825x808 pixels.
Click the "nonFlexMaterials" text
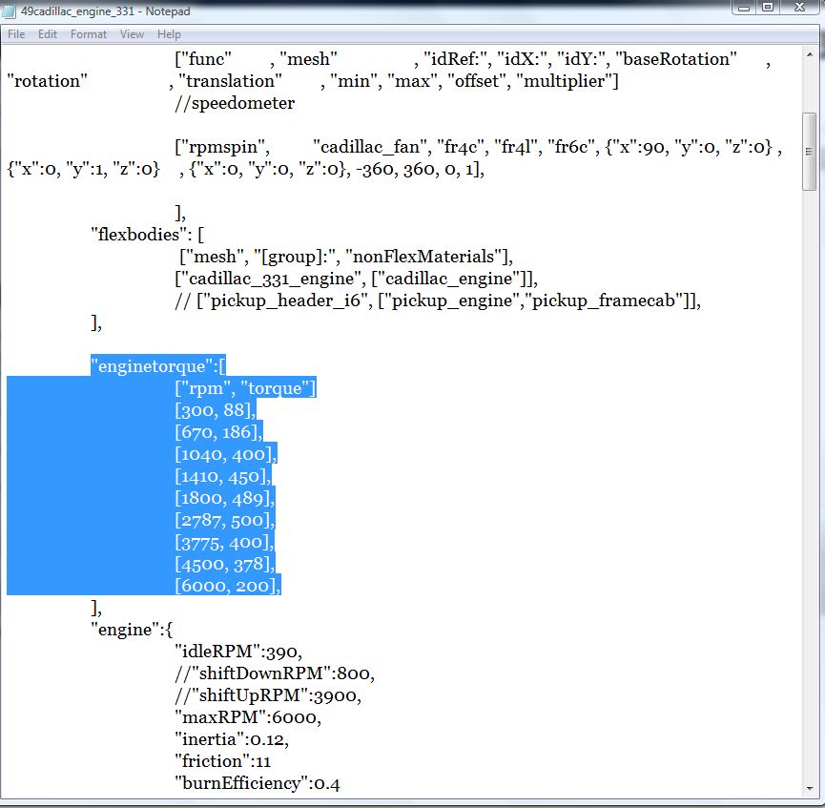(x=423, y=257)
